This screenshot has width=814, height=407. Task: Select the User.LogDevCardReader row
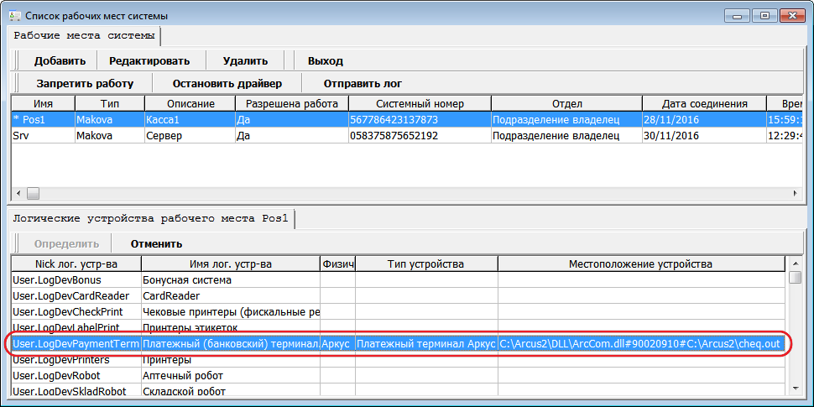[76, 295]
